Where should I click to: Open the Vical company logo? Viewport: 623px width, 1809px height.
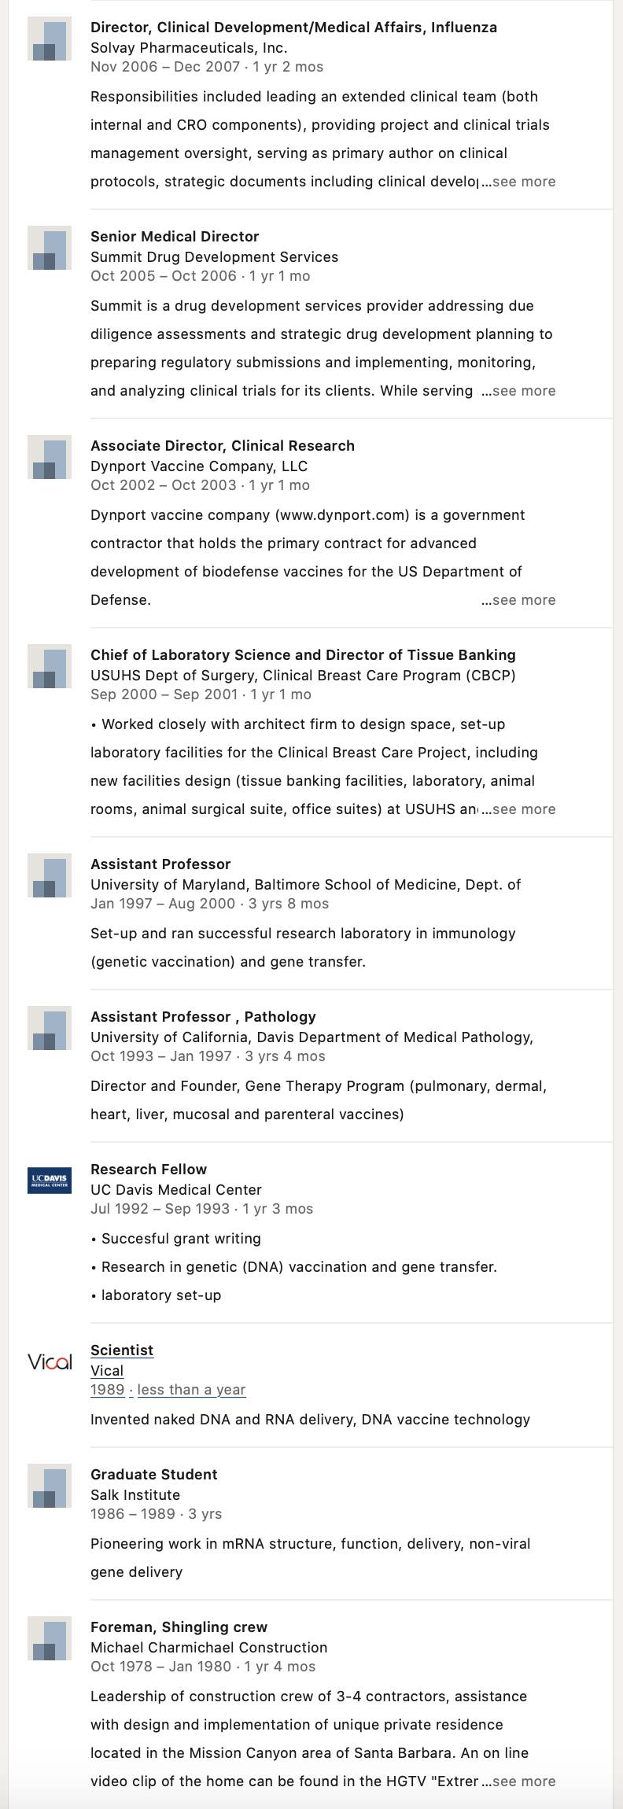pyautogui.click(x=50, y=1361)
